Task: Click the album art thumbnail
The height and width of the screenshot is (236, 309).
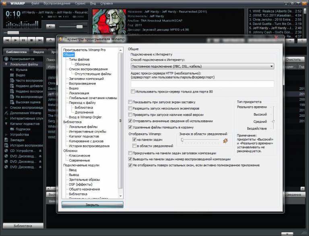Action: tap(109, 22)
